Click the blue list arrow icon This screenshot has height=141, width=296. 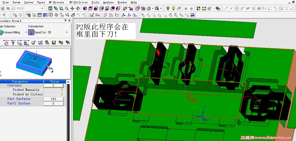(192, 15)
